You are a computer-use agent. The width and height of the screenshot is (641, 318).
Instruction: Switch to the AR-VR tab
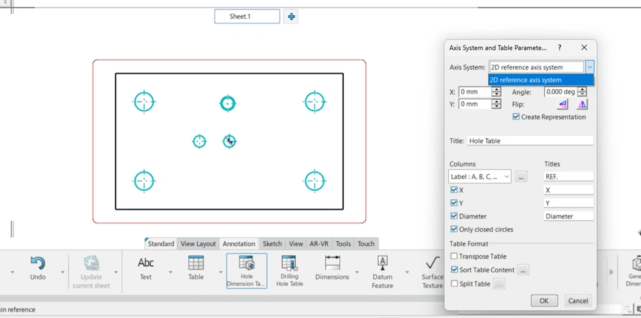tap(319, 244)
